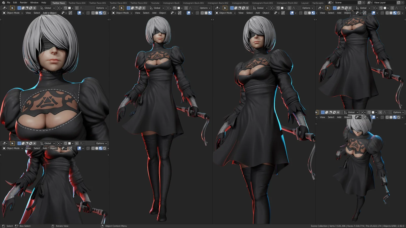Open the Global transform orientation dropdown
This screenshot has height=228, width=406.
coord(47,8)
